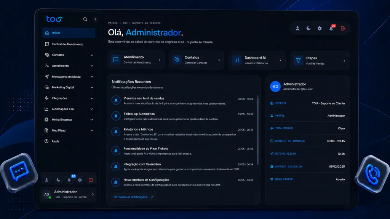Click the administrador@tou.com email text
Screen dimensions: 390x219
(298, 89)
